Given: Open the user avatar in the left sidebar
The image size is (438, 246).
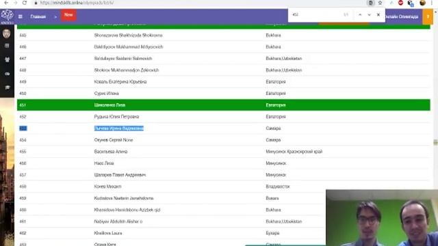Looking at the screenshot, I should pyautogui.click(x=6, y=33).
